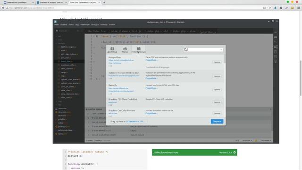Open the Табуляция indentation dropdown in status bar
The width and height of the screenshot is (302, 170).
coord(265,141)
